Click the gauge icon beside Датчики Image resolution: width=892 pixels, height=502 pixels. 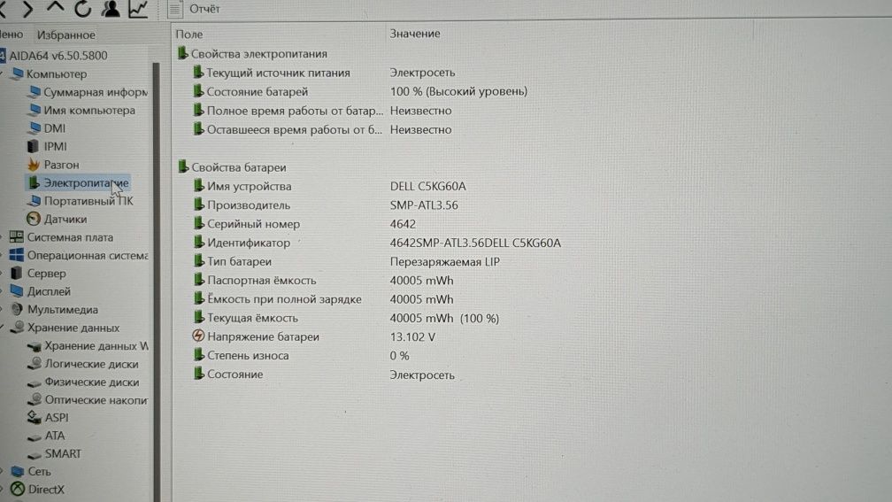34,220
